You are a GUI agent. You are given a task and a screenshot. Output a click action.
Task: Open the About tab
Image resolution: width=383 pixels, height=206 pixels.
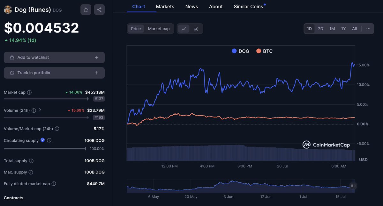[216, 6]
